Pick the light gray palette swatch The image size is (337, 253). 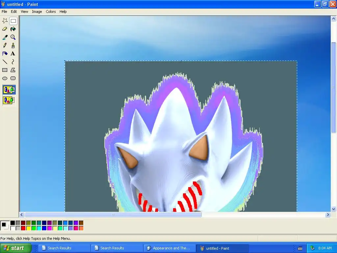click(18, 228)
